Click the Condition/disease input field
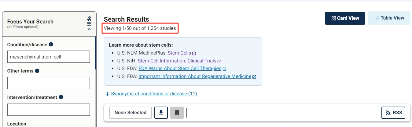The height and width of the screenshot is (127, 412). [x=49, y=57]
